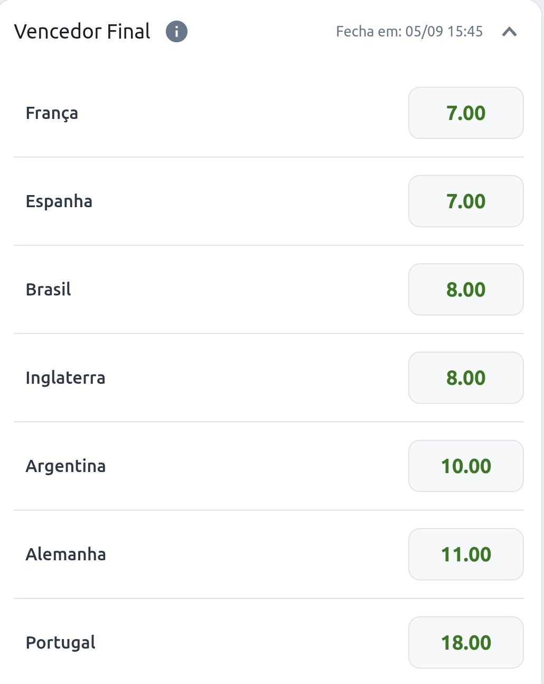Click the França team label
The image size is (544, 684).
click(x=52, y=114)
